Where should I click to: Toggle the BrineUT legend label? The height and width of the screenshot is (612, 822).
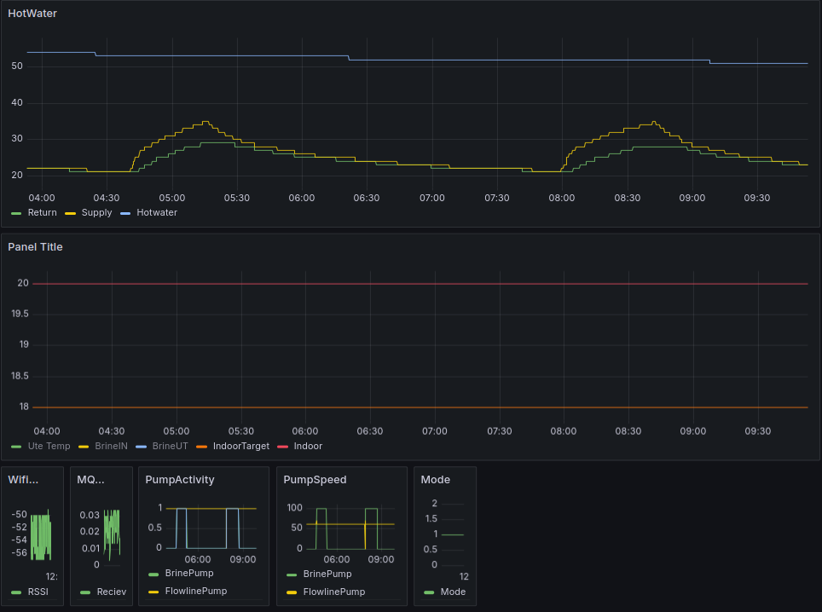pos(170,446)
